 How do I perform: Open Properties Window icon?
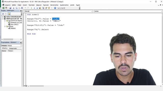click(46, 8)
